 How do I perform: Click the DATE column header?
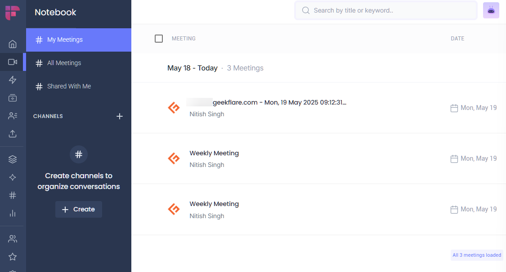click(x=457, y=39)
